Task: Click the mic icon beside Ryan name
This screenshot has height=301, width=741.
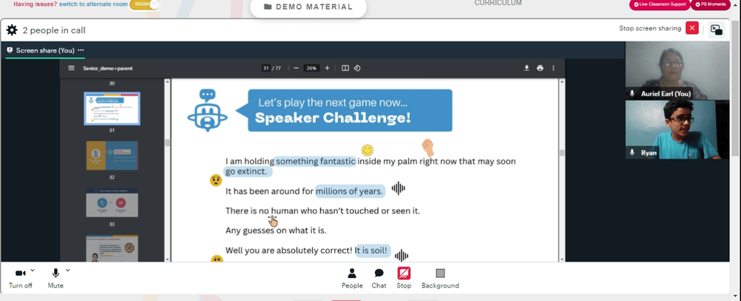Action: [x=632, y=153]
